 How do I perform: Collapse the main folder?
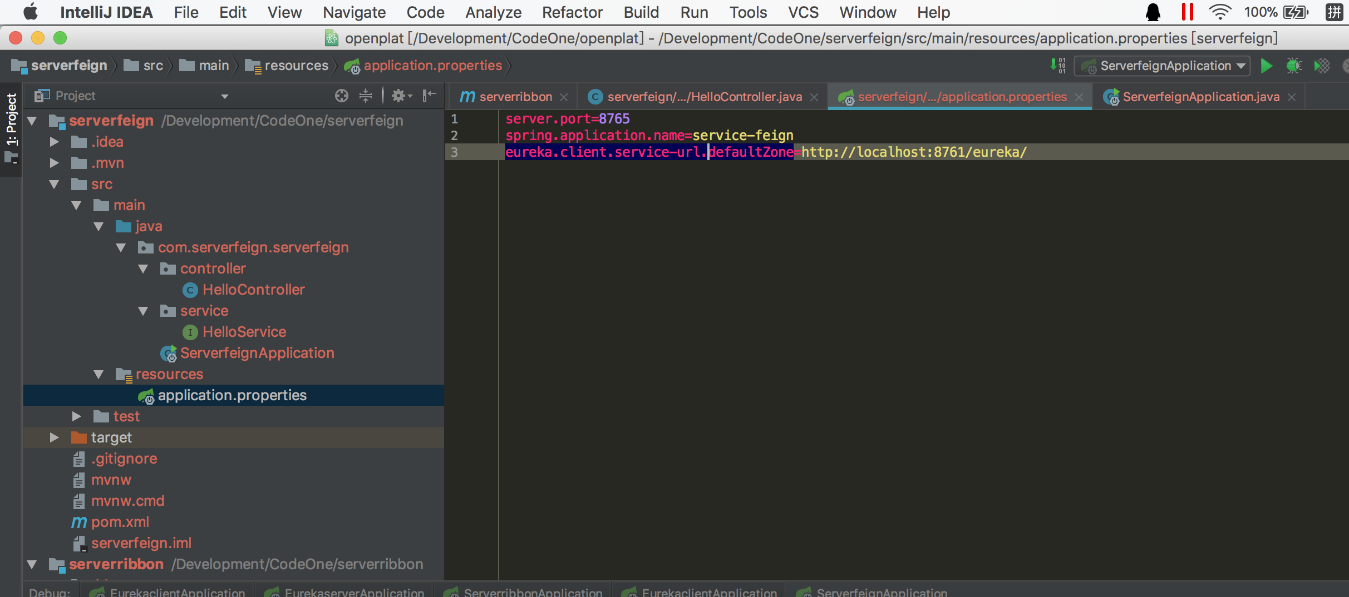[76, 205]
